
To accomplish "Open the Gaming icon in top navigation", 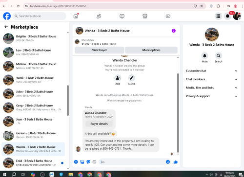I will point(168,16).
